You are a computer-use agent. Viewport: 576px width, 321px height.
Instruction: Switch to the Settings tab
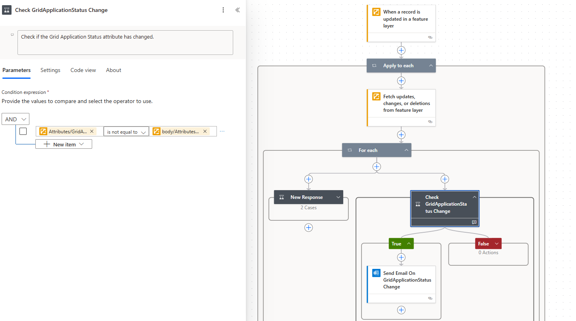(50, 70)
